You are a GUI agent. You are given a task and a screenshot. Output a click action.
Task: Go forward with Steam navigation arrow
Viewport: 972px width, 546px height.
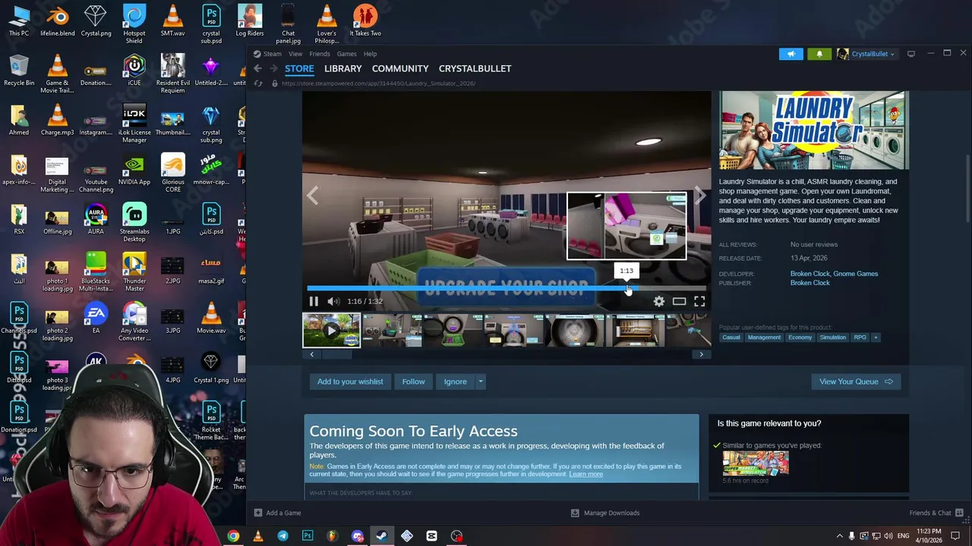point(273,68)
